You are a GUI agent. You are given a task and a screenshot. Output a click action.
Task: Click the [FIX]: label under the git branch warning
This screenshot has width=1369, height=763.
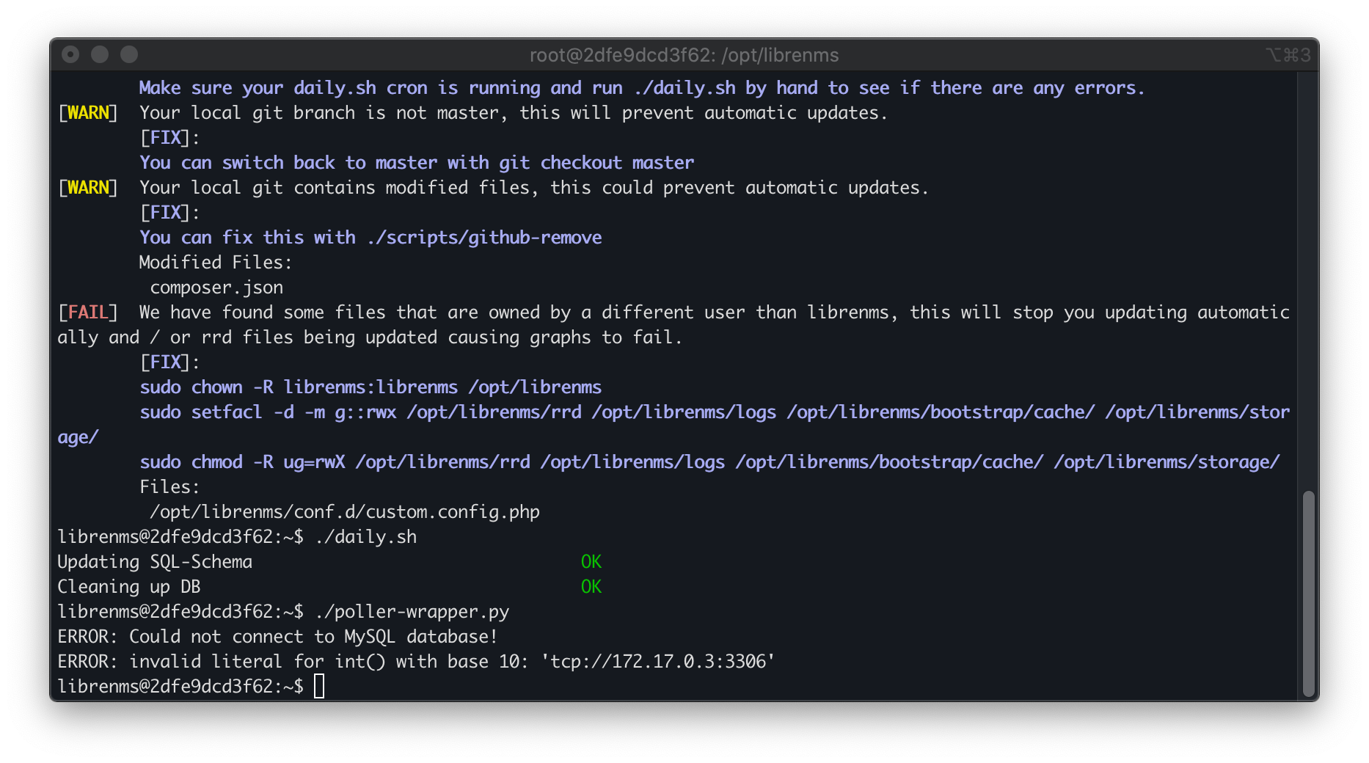coord(169,138)
